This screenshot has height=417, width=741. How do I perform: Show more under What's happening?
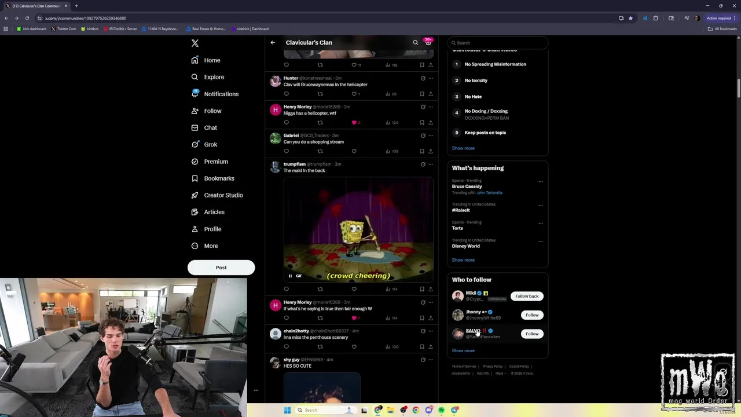(463, 260)
